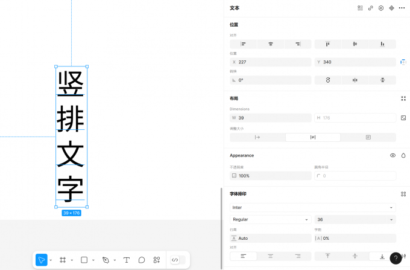Collapse layout section icon

pos(403,98)
